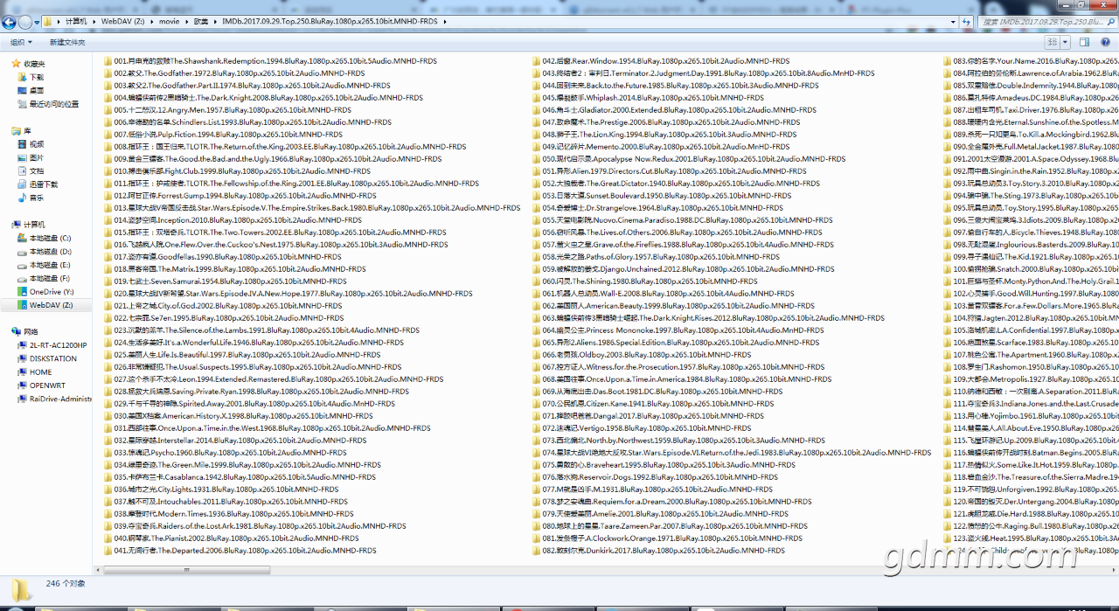Expand breadcrumb arrow after WebDAV (Z:)
The image size is (1119, 611).
150,21
